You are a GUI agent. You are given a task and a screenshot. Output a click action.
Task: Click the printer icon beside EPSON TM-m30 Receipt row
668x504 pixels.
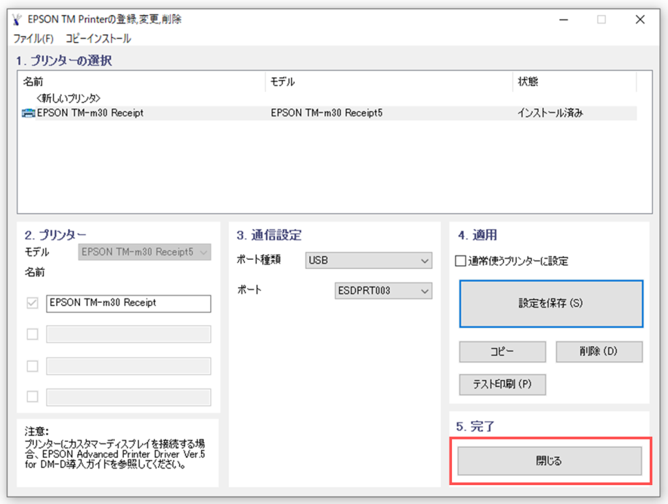[29, 113]
